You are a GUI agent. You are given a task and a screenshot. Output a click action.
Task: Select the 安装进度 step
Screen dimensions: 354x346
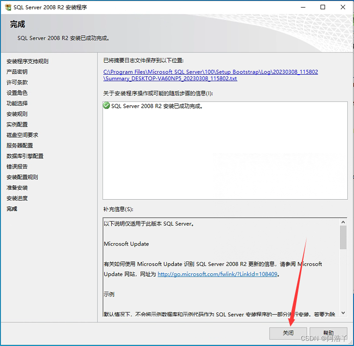pyautogui.click(x=17, y=198)
